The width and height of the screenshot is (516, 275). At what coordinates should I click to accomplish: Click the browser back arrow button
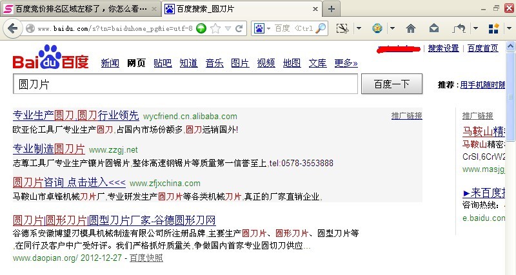point(12,28)
